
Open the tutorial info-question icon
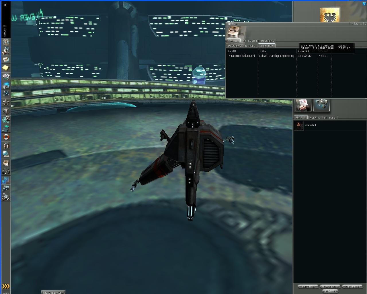pyautogui.click(x=6, y=180)
